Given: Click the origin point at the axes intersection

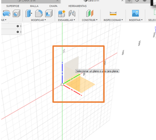Looking at the screenshot, I should pyautogui.click(x=62, y=84).
